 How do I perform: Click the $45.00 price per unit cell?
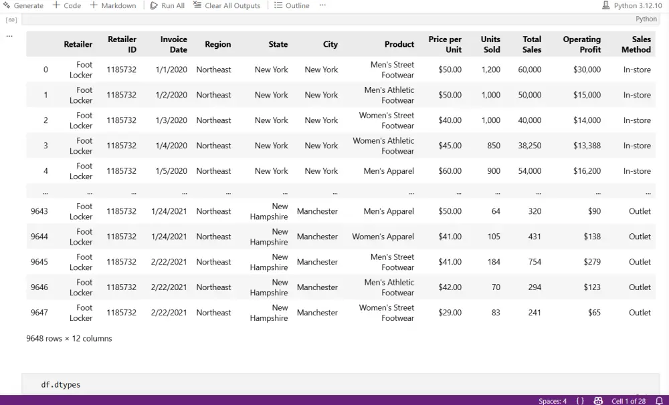click(x=450, y=146)
